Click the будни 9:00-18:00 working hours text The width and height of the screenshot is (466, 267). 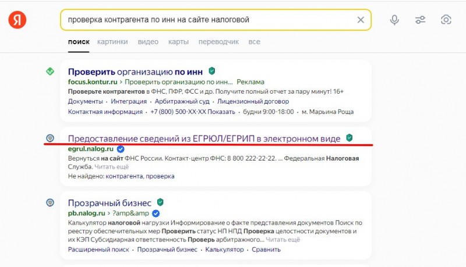269,112
